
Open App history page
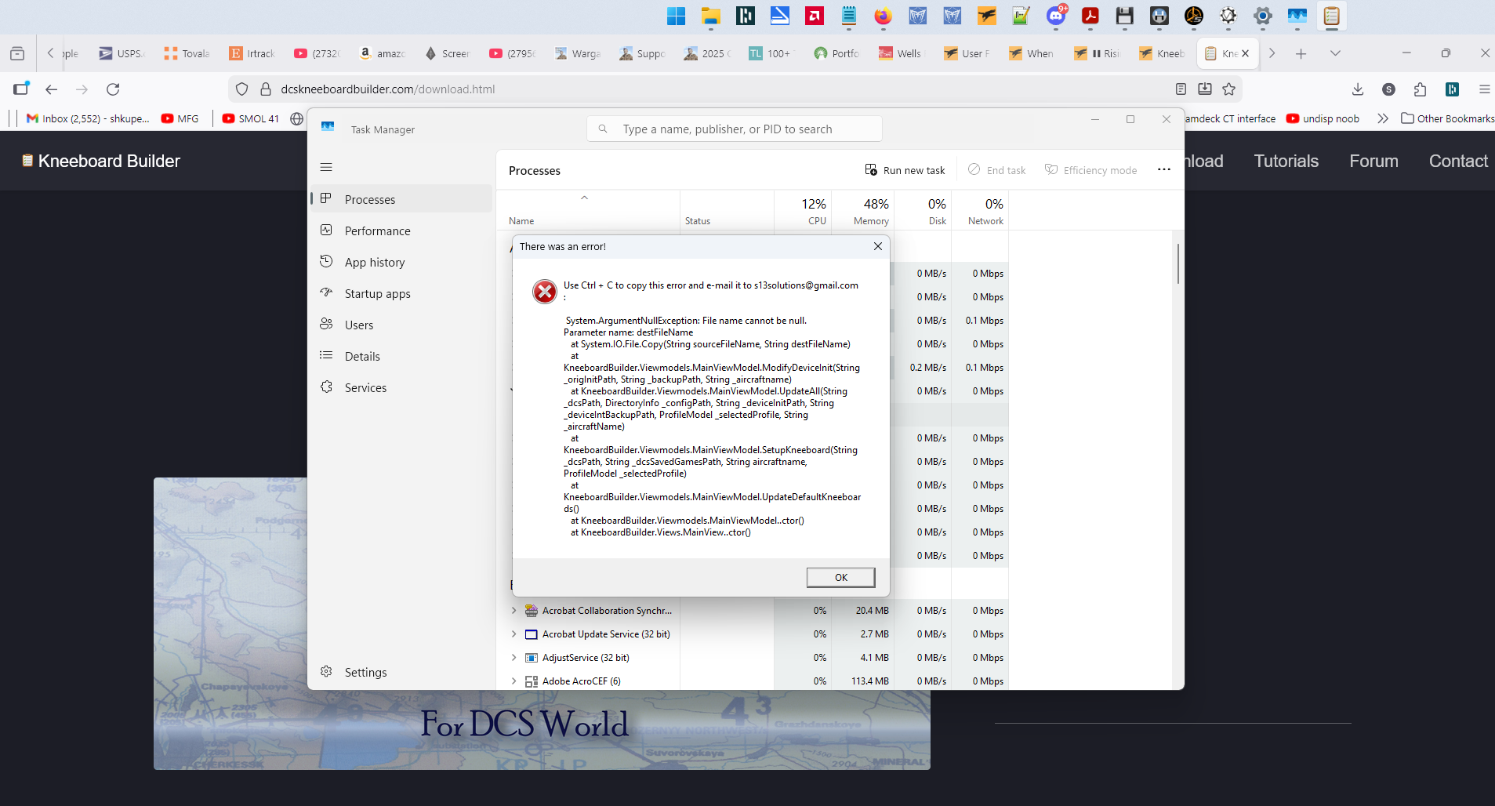401,262
